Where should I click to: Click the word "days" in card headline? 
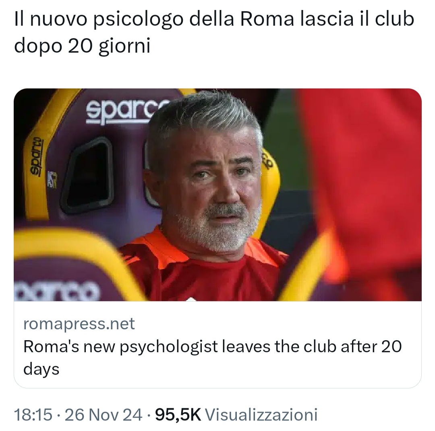click(x=41, y=369)
